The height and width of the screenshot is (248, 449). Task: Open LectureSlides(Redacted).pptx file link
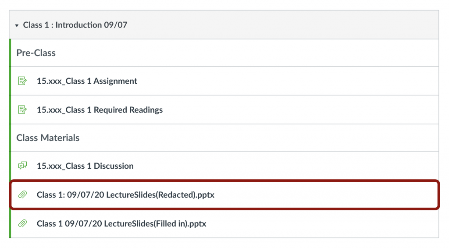pos(125,195)
